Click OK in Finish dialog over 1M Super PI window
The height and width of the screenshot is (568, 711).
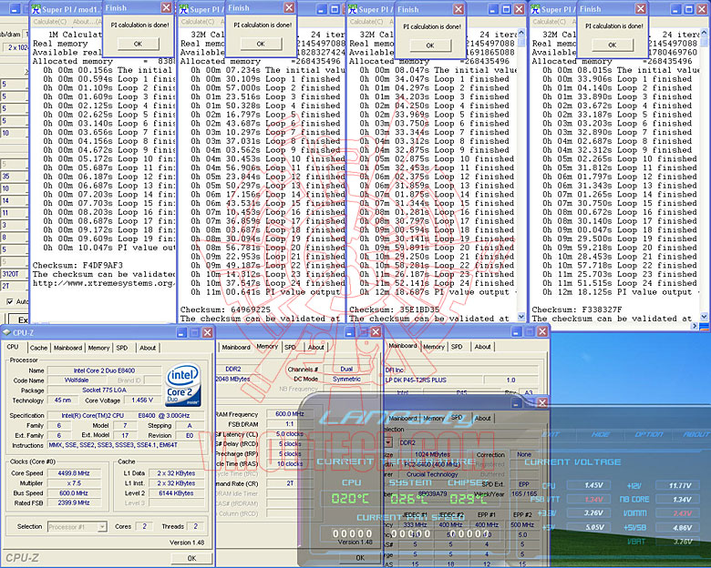click(139, 44)
